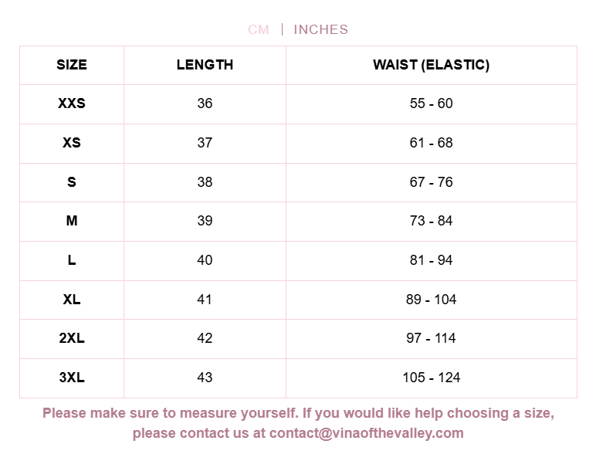The width and height of the screenshot is (596, 471).
Task: Select the L size row label
Action: (x=72, y=260)
